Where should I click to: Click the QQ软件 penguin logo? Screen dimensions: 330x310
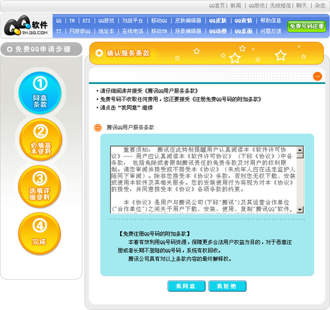coord(26,25)
